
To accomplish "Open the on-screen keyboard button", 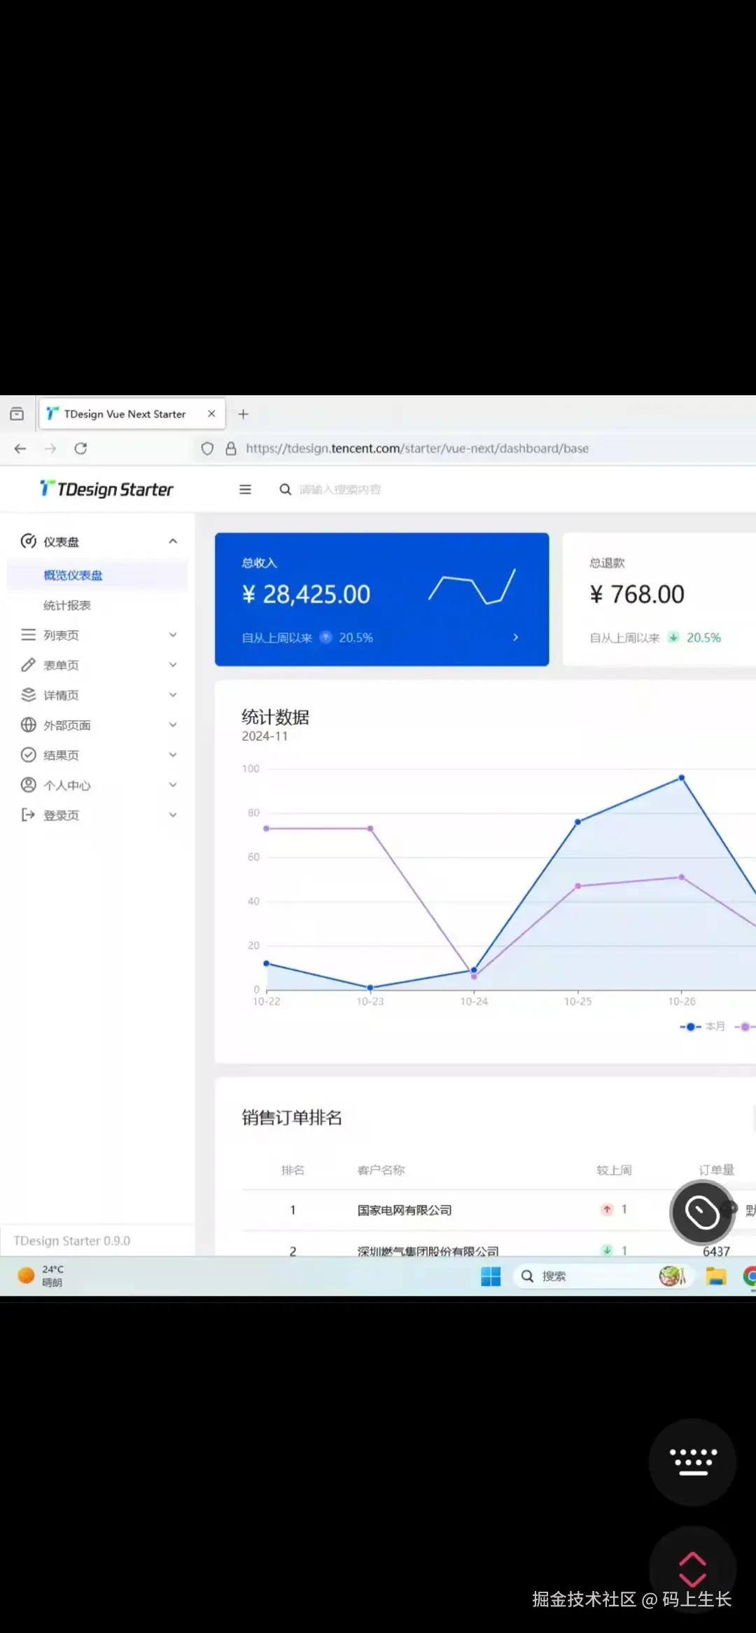I will click(692, 1462).
